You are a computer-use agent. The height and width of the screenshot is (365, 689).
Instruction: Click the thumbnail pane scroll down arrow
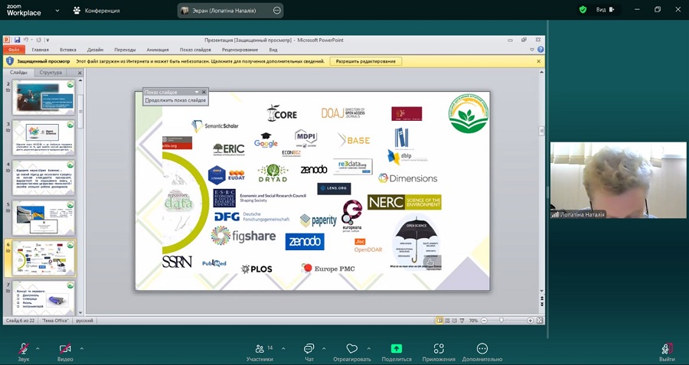[80, 313]
